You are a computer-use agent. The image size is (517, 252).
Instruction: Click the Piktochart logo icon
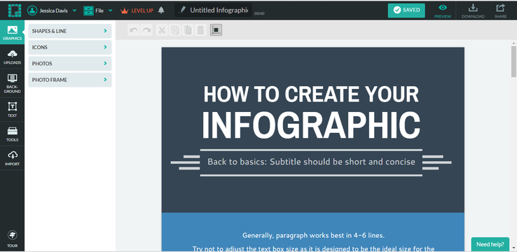15,10
